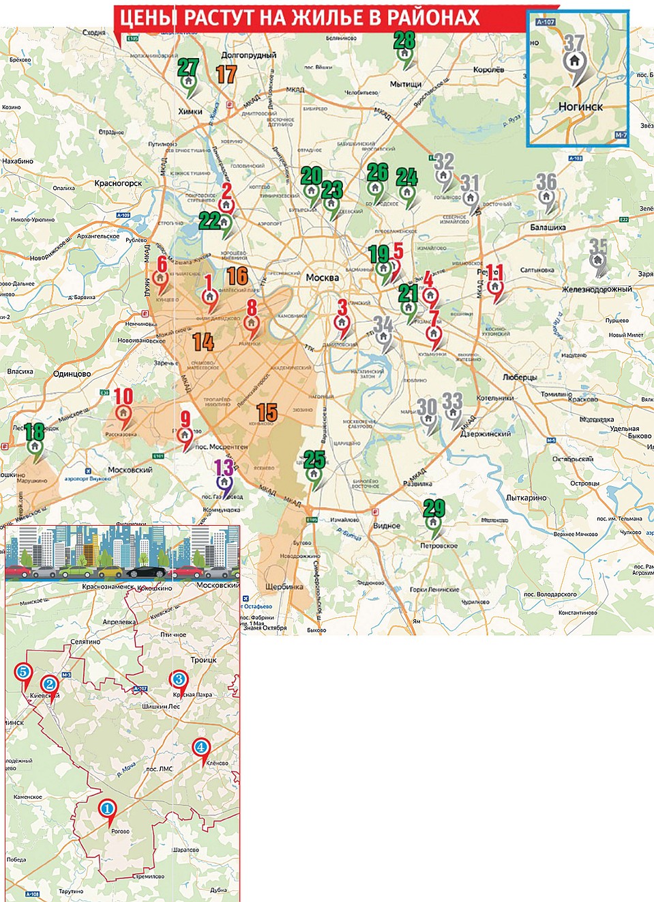Select gray house marker number 30

coord(428,419)
